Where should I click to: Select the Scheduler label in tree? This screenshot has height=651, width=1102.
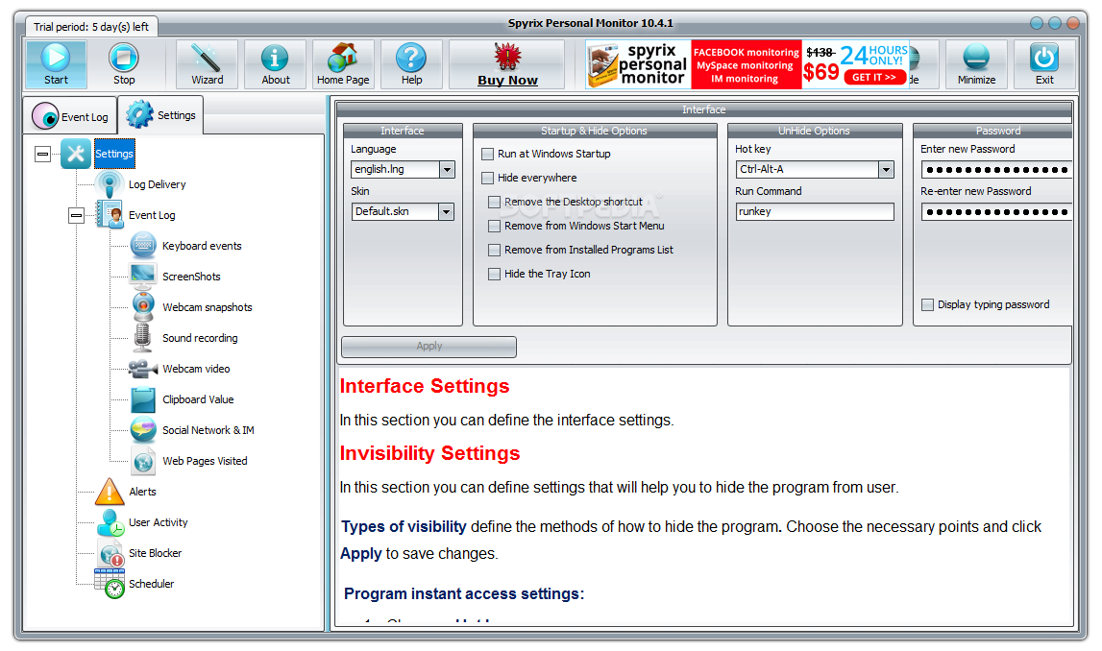tap(151, 584)
